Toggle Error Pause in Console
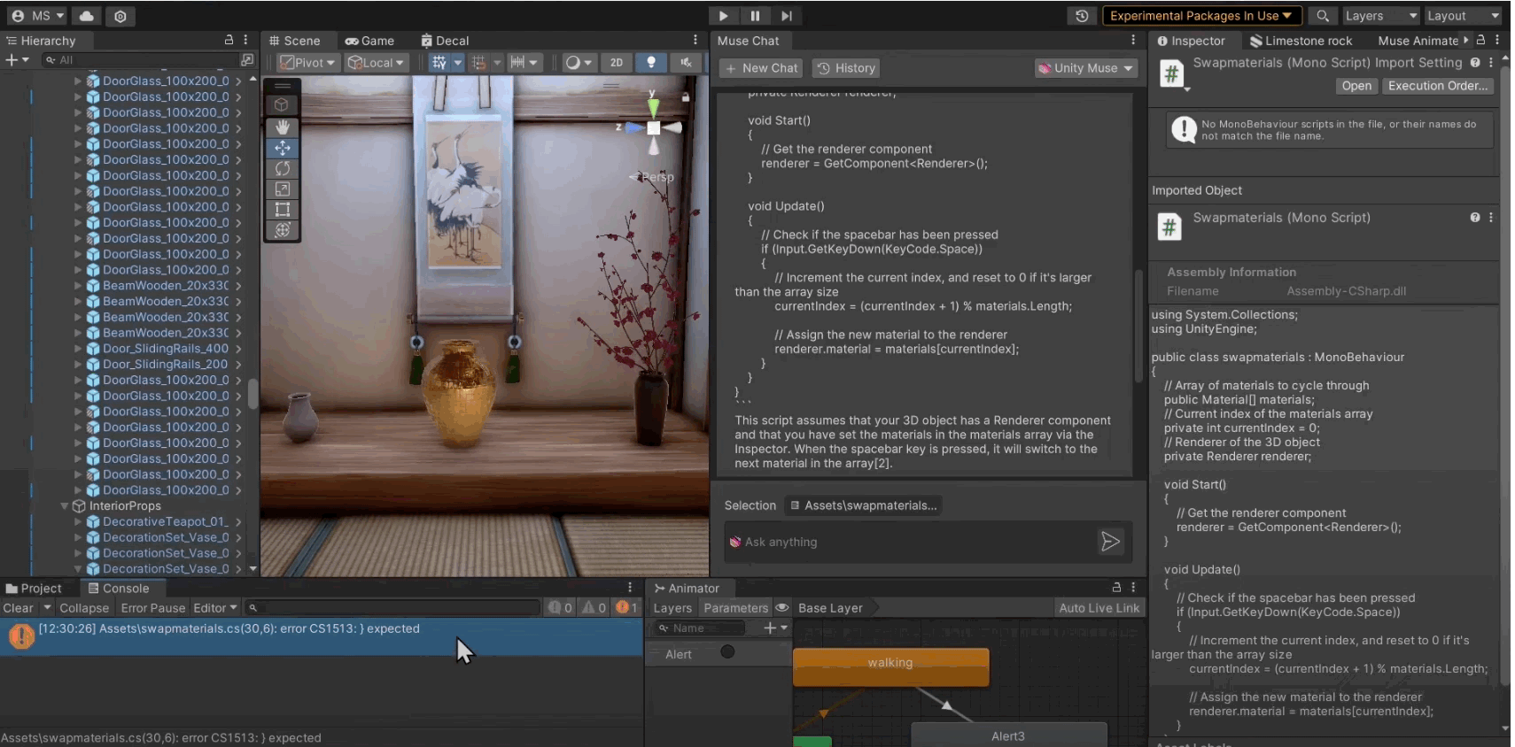Viewport: 1515px width, 747px height. [152, 608]
